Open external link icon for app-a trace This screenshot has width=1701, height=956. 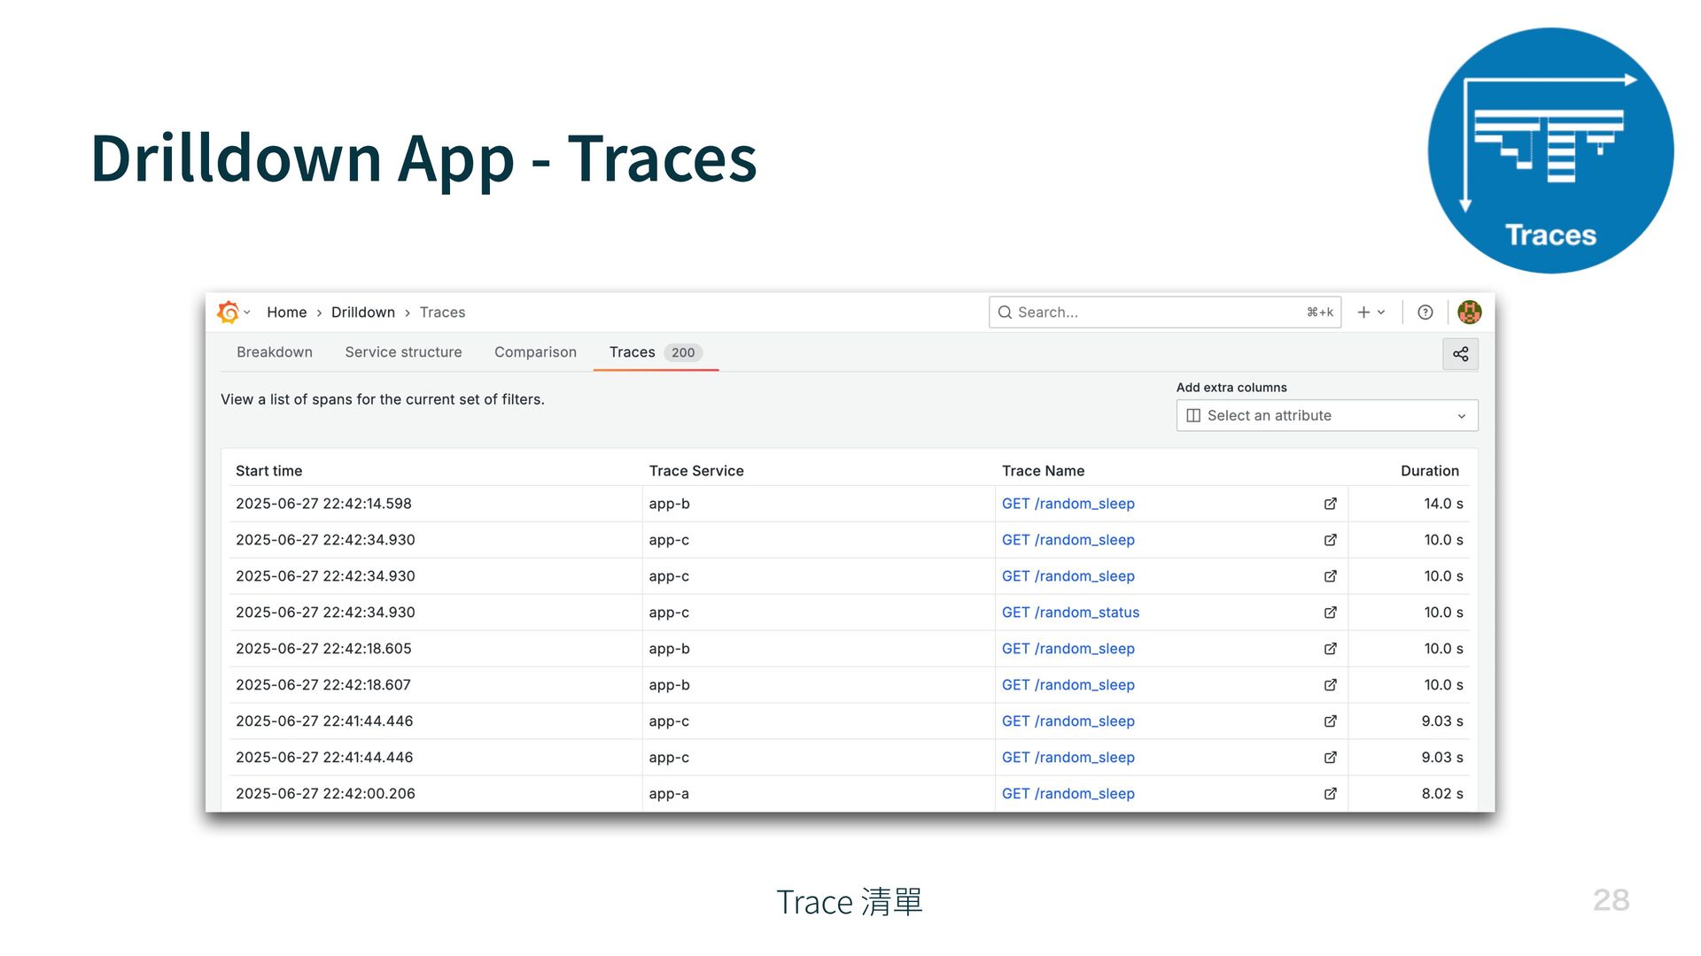(1330, 794)
